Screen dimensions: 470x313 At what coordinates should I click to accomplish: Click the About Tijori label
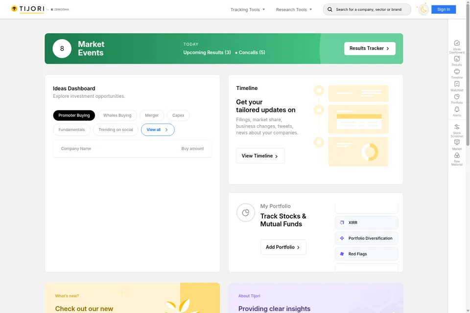pos(249,295)
